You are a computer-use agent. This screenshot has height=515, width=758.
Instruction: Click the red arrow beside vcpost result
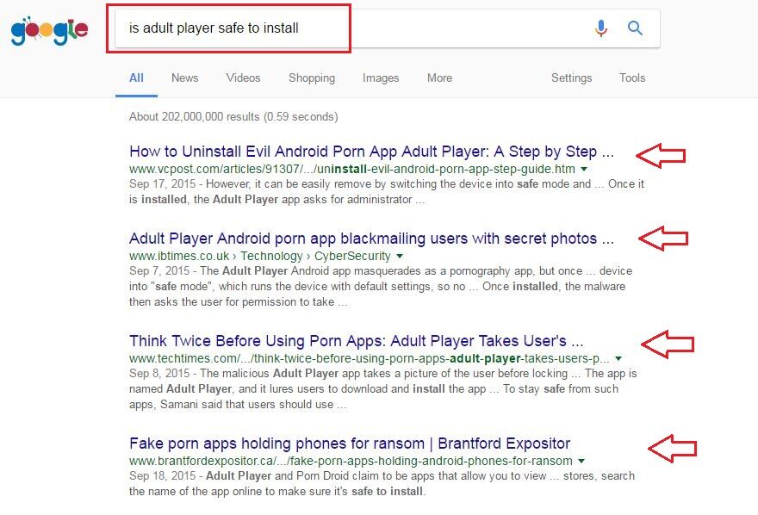tap(661, 156)
